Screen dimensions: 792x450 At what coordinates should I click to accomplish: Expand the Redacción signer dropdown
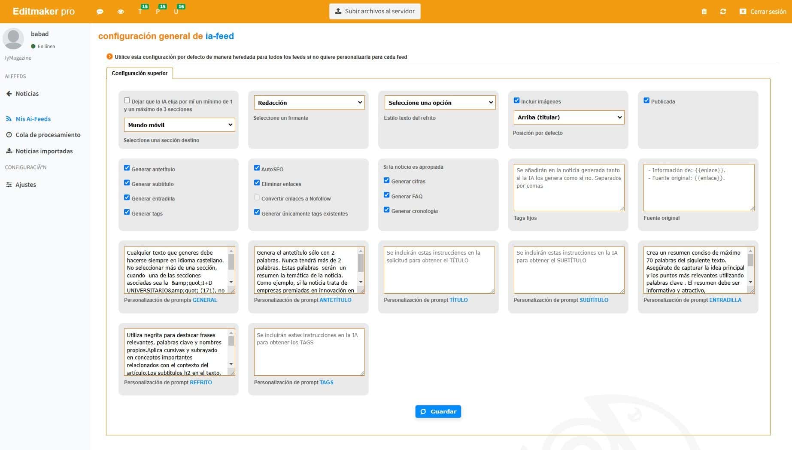click(x=309, y=103)
